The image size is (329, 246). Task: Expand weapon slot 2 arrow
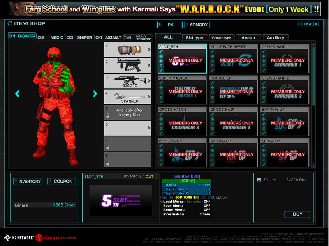point(149,65)
